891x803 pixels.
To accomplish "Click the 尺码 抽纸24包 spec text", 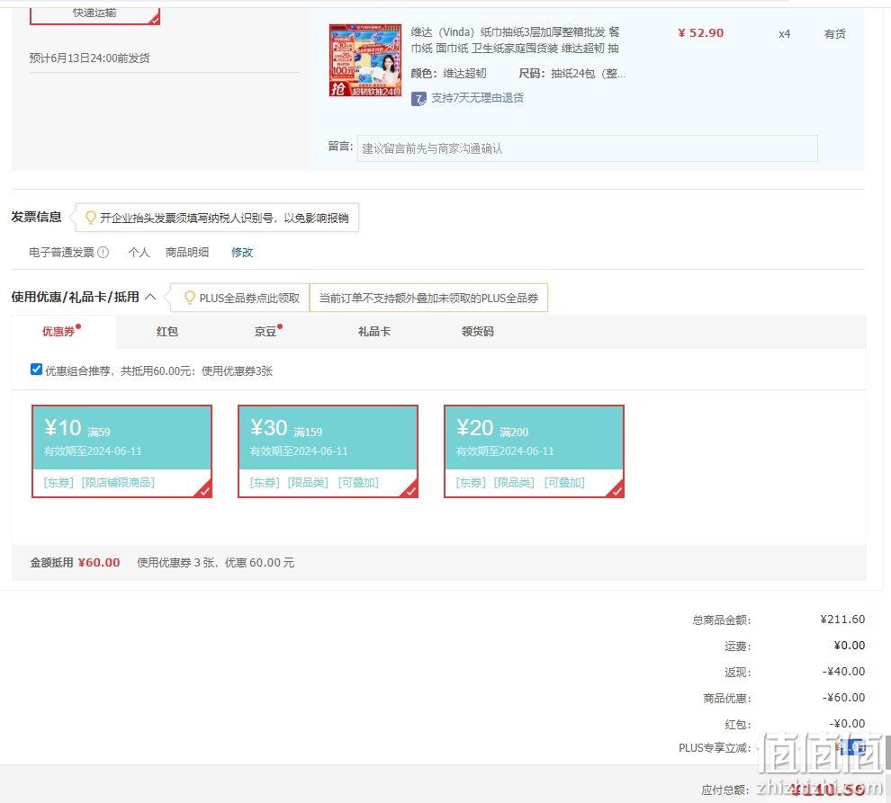I will tap(572, 73).
